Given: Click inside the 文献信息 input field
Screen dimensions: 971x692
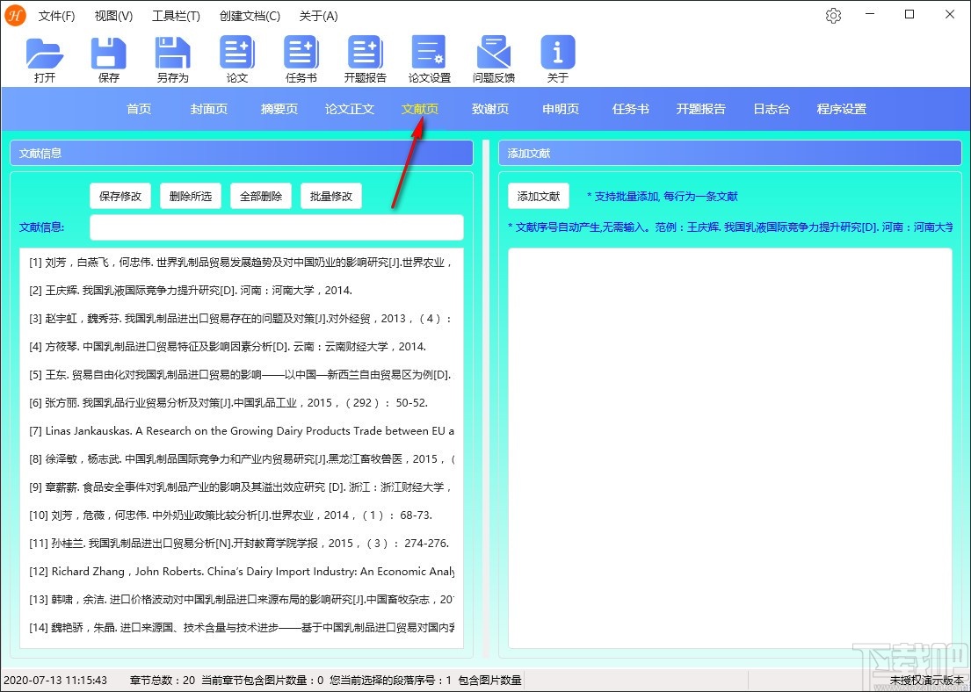Looking at the screenshot, I should pyautogui.click(x=276, y=227).
